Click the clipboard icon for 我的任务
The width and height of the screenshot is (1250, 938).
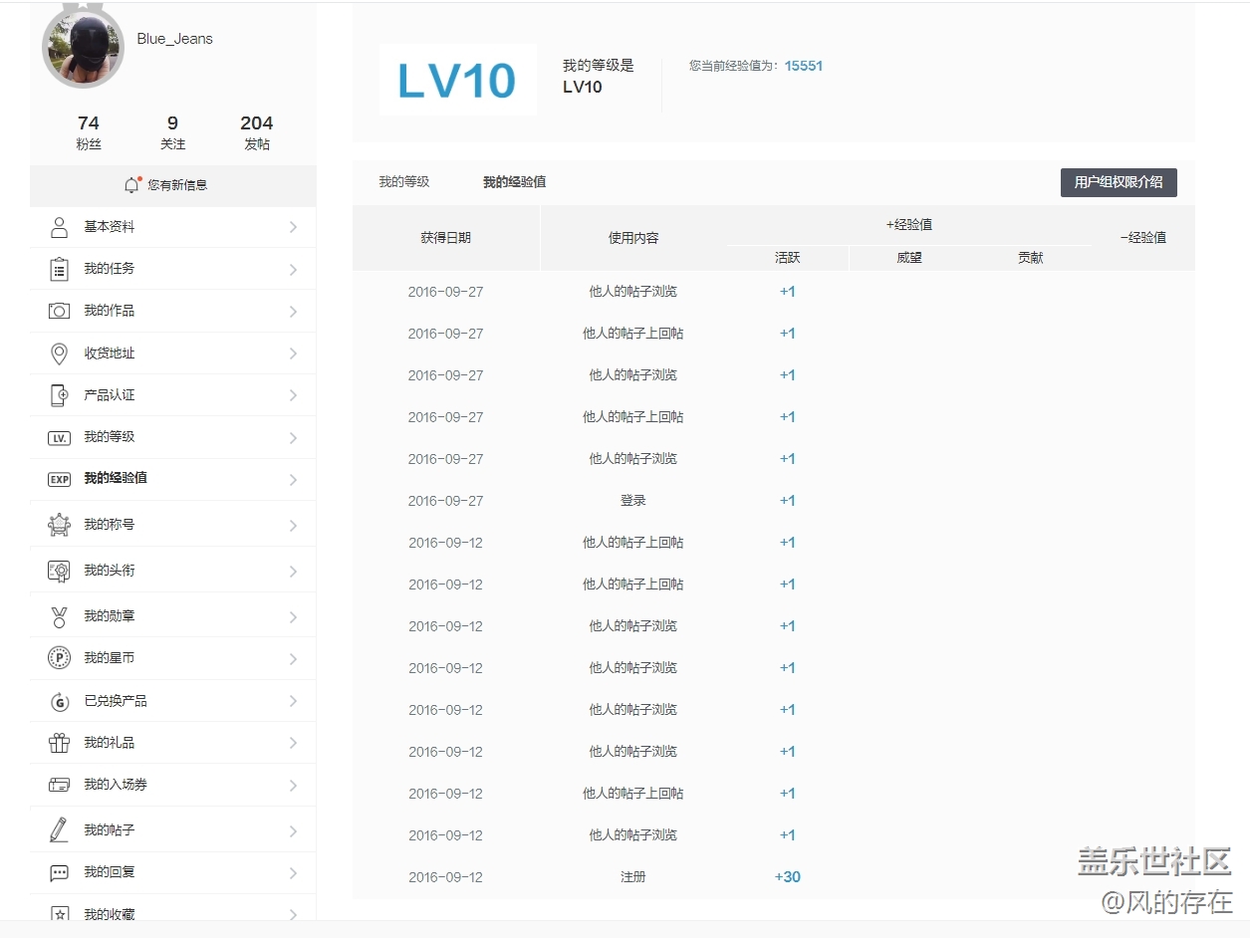click(x=59, y=269)
